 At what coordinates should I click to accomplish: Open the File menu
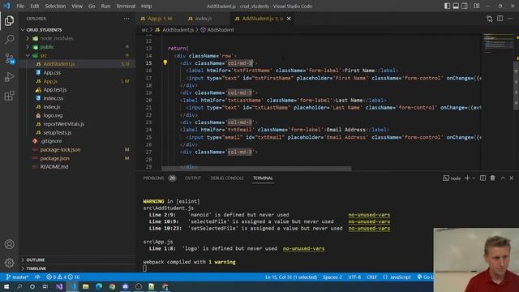point(20,6)
